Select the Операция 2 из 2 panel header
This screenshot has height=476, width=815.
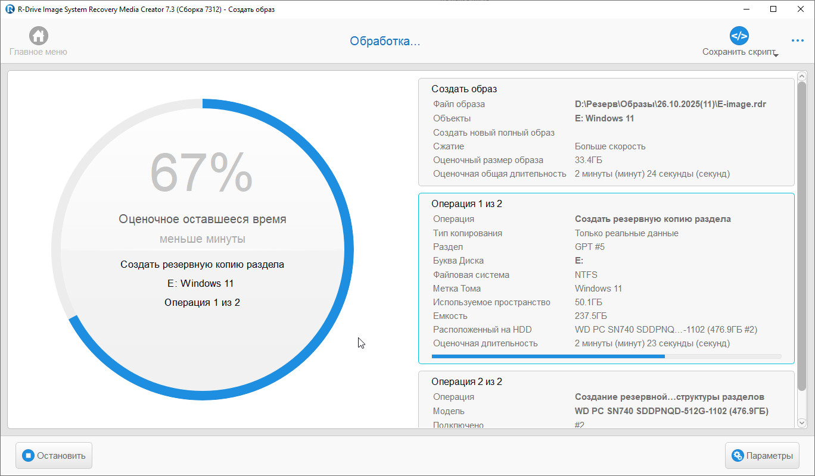(x=466, y=382)
